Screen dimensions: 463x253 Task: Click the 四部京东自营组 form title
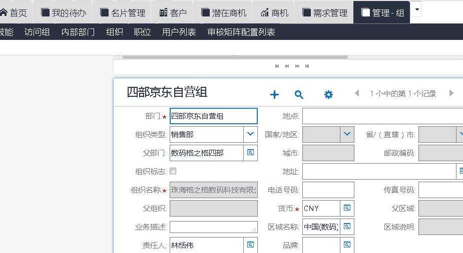(x=167, y=92)
